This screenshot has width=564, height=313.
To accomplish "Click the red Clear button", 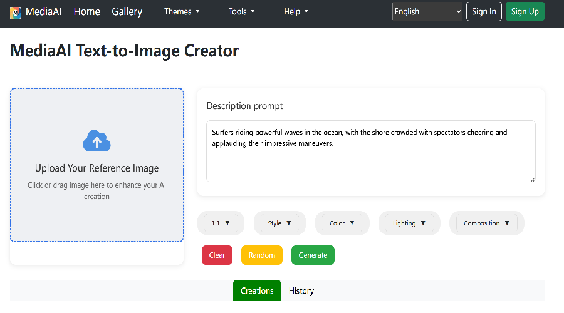I will click(x=217, y=255).
